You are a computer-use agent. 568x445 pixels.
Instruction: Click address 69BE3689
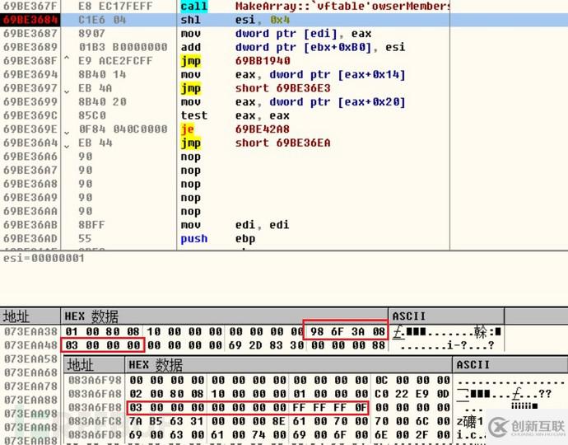click(30, 47)
